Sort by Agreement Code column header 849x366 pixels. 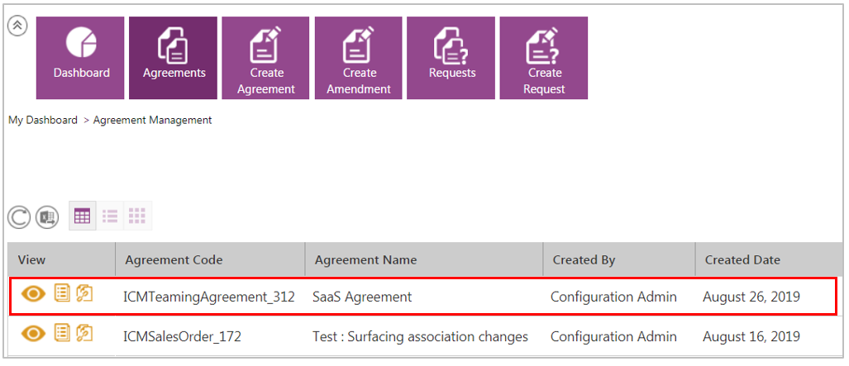174,259
